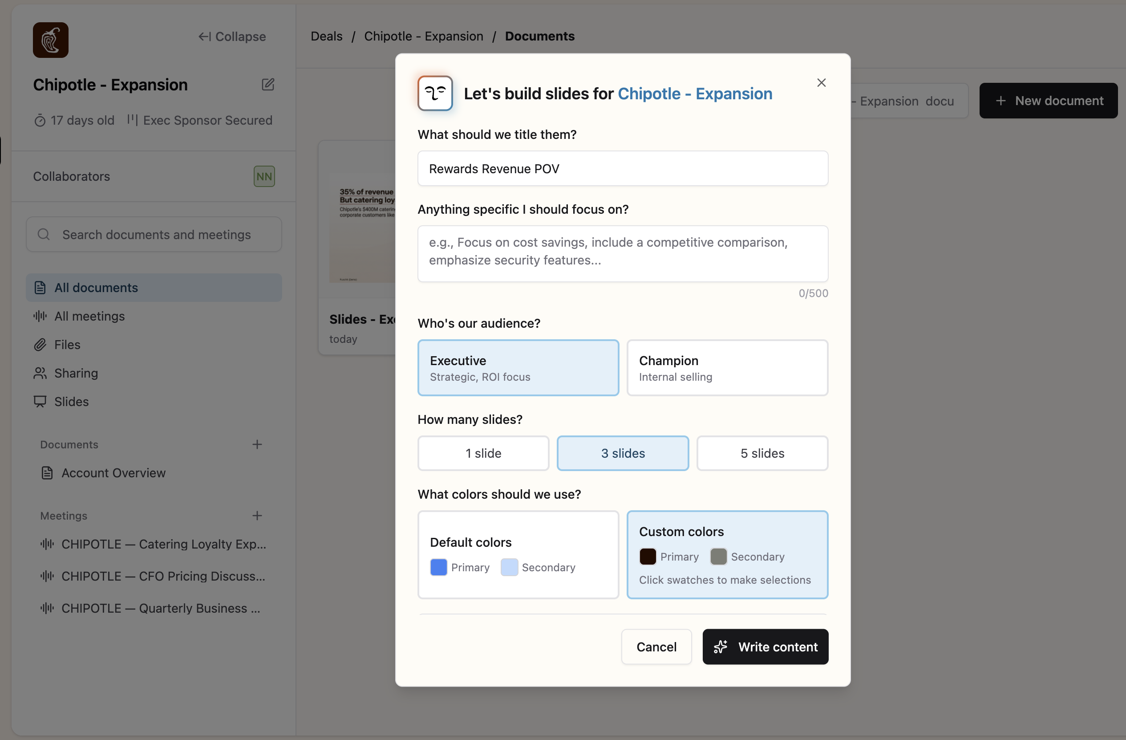1126x740 pixels.
Task: Click the NN collaborator avatar badge
Action: [264, 176]
